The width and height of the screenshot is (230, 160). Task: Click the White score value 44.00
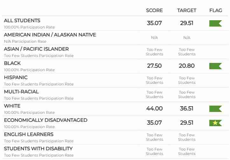pos(154,108)
